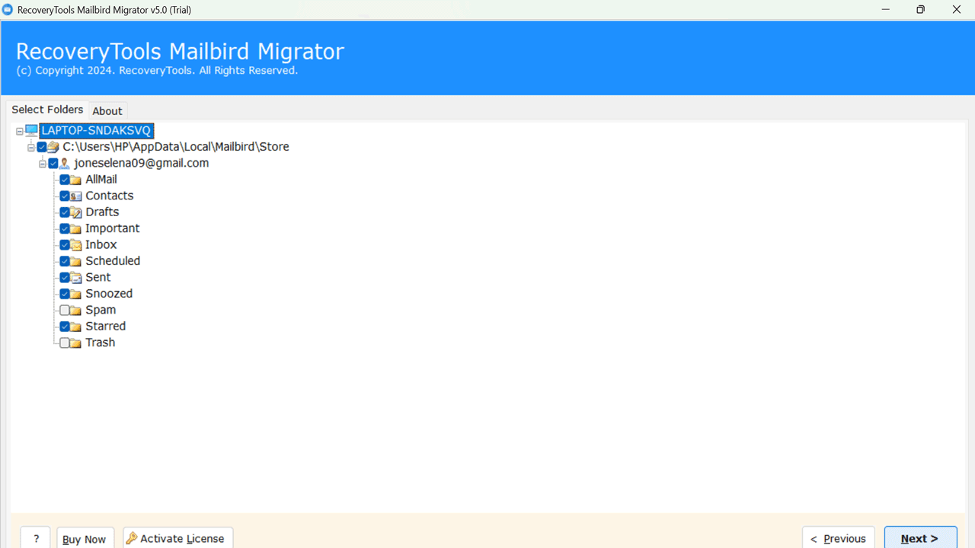Click the Next button
This screenshot has height=548, width=975.
(920, 537)
